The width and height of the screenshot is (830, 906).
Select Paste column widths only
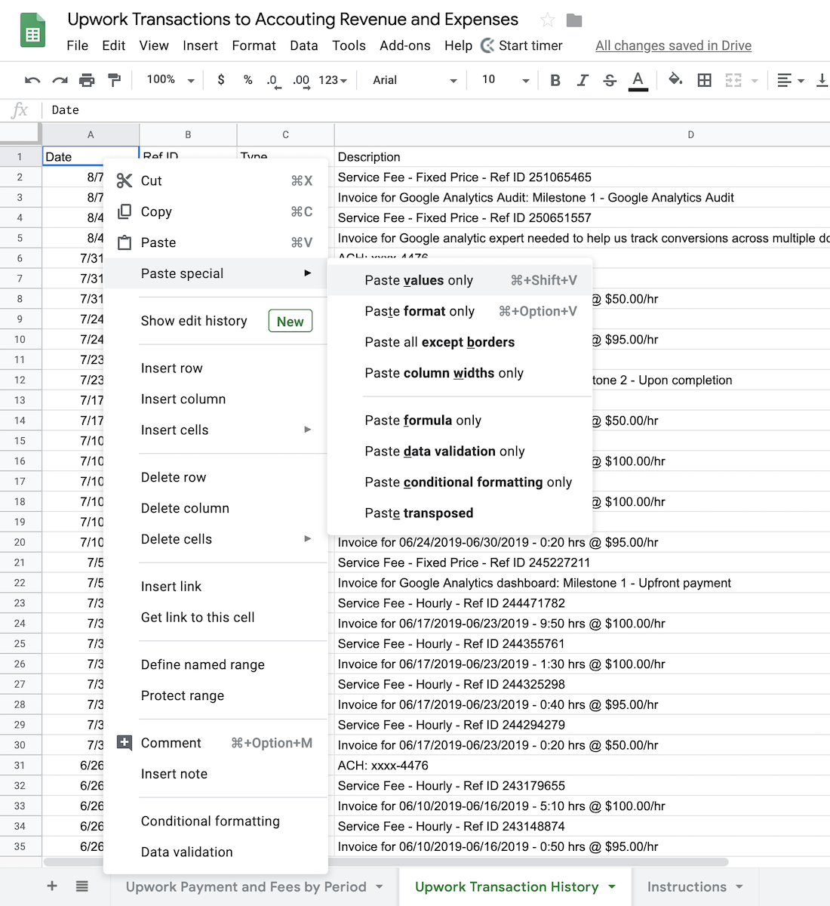click(460, 373)
